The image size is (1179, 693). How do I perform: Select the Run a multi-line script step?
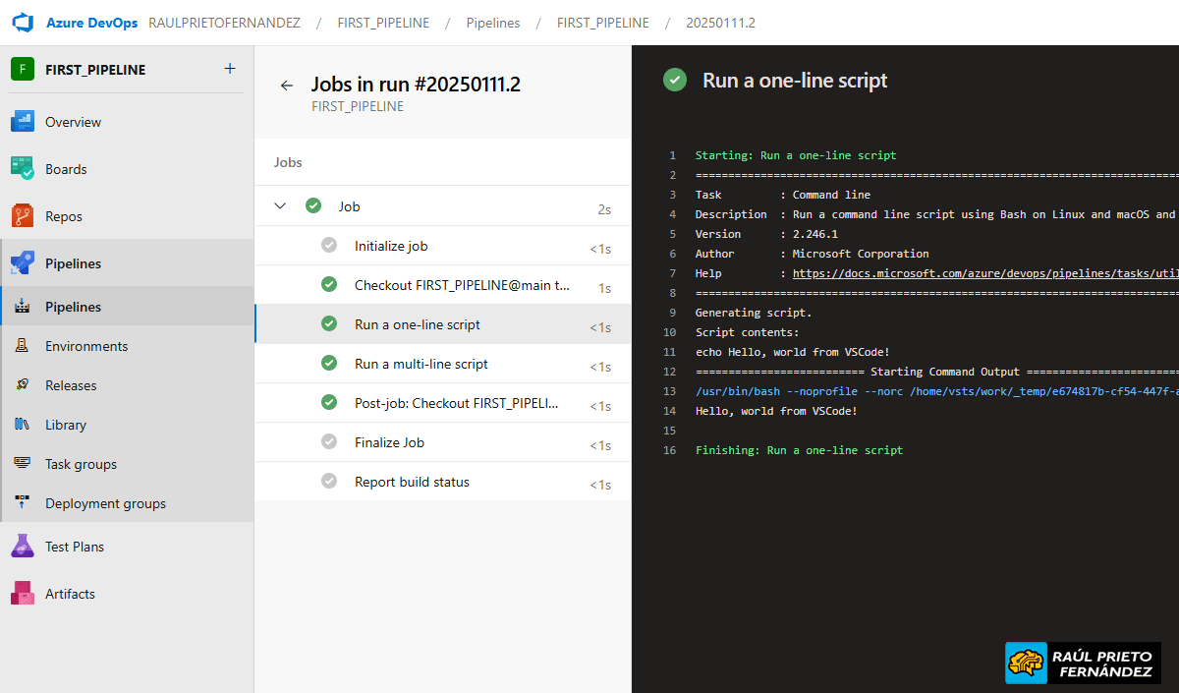pyautogui.click(x=421, y=364)
